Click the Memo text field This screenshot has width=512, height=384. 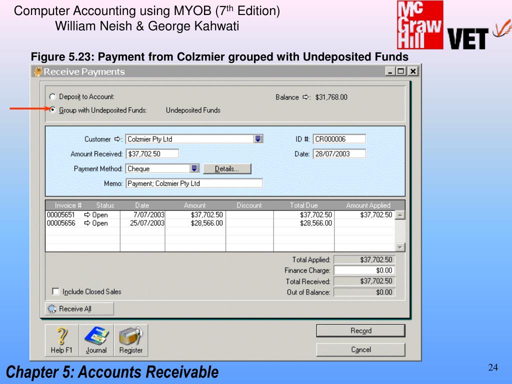(x=194, y=183)
